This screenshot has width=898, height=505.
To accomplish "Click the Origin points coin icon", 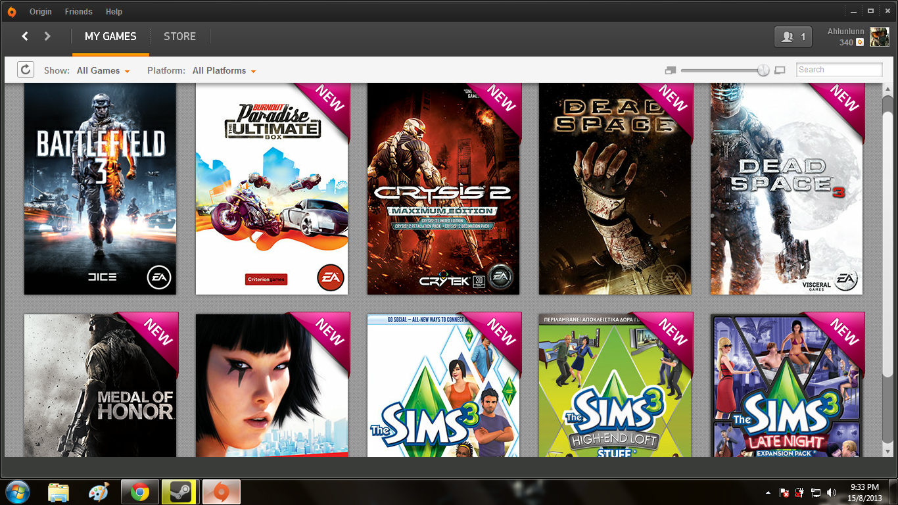I will tap(859, 43).
